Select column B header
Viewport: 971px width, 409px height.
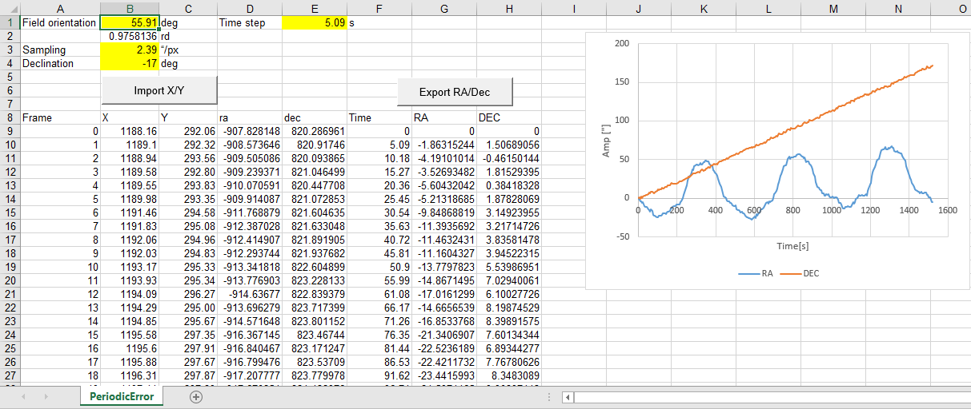tap(130, 8)
